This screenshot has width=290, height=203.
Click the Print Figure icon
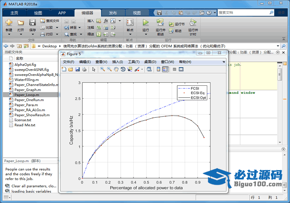84,69
